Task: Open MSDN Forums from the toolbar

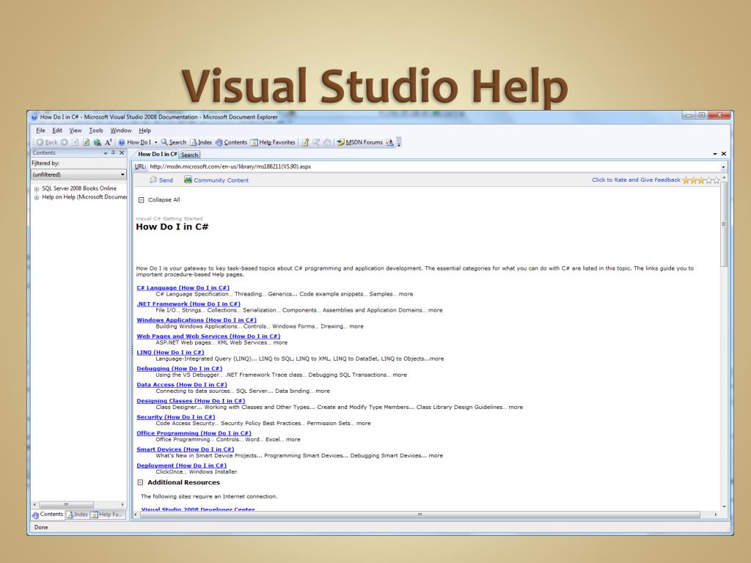Action: (x=359, y=142)
